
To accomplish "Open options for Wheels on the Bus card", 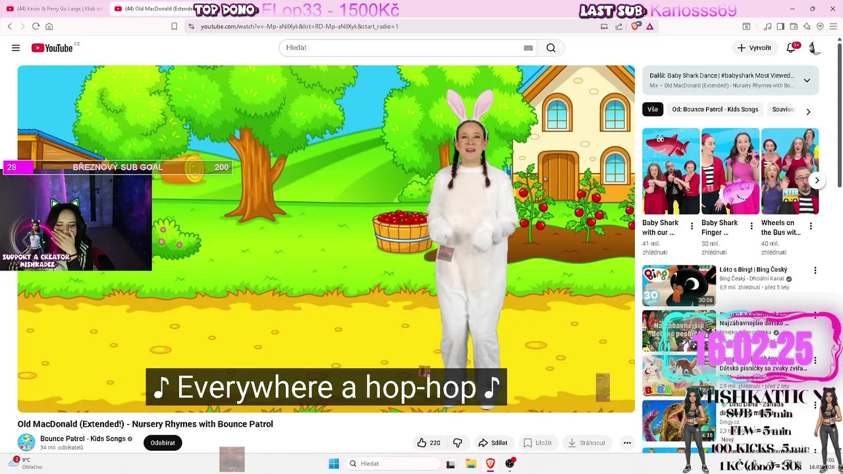I will (811, 226).
